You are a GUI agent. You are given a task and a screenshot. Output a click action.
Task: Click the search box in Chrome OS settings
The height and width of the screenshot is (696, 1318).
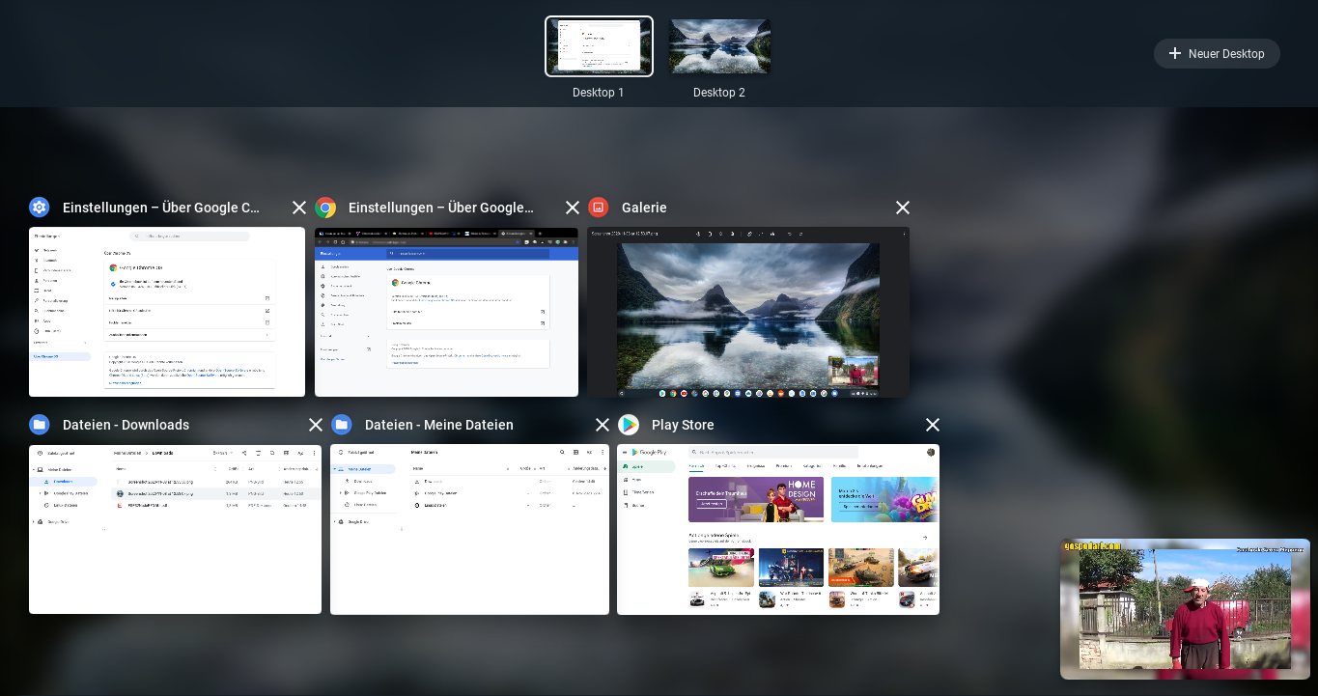(x=189, y=236)
